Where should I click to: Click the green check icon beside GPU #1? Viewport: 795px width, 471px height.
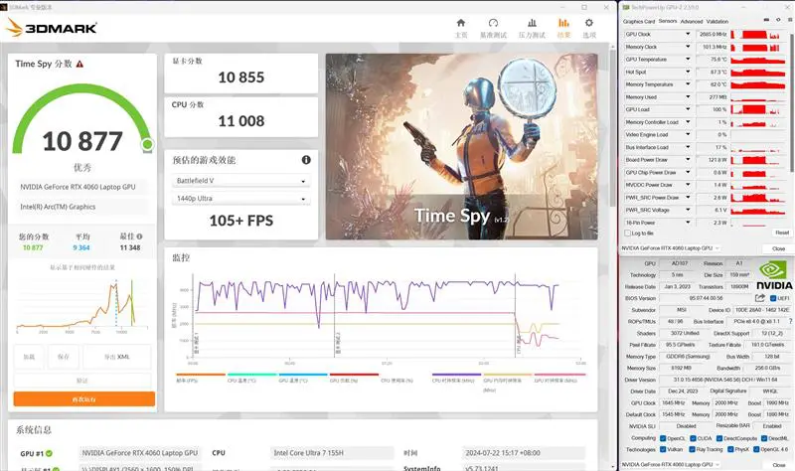click(49, 453)
